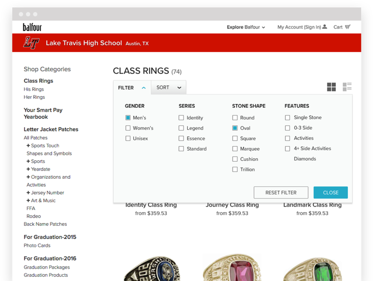Screen dimensions: 373x281
Task: Tick the Single Stone feature checkbox
Action: [x=288, y=118]
